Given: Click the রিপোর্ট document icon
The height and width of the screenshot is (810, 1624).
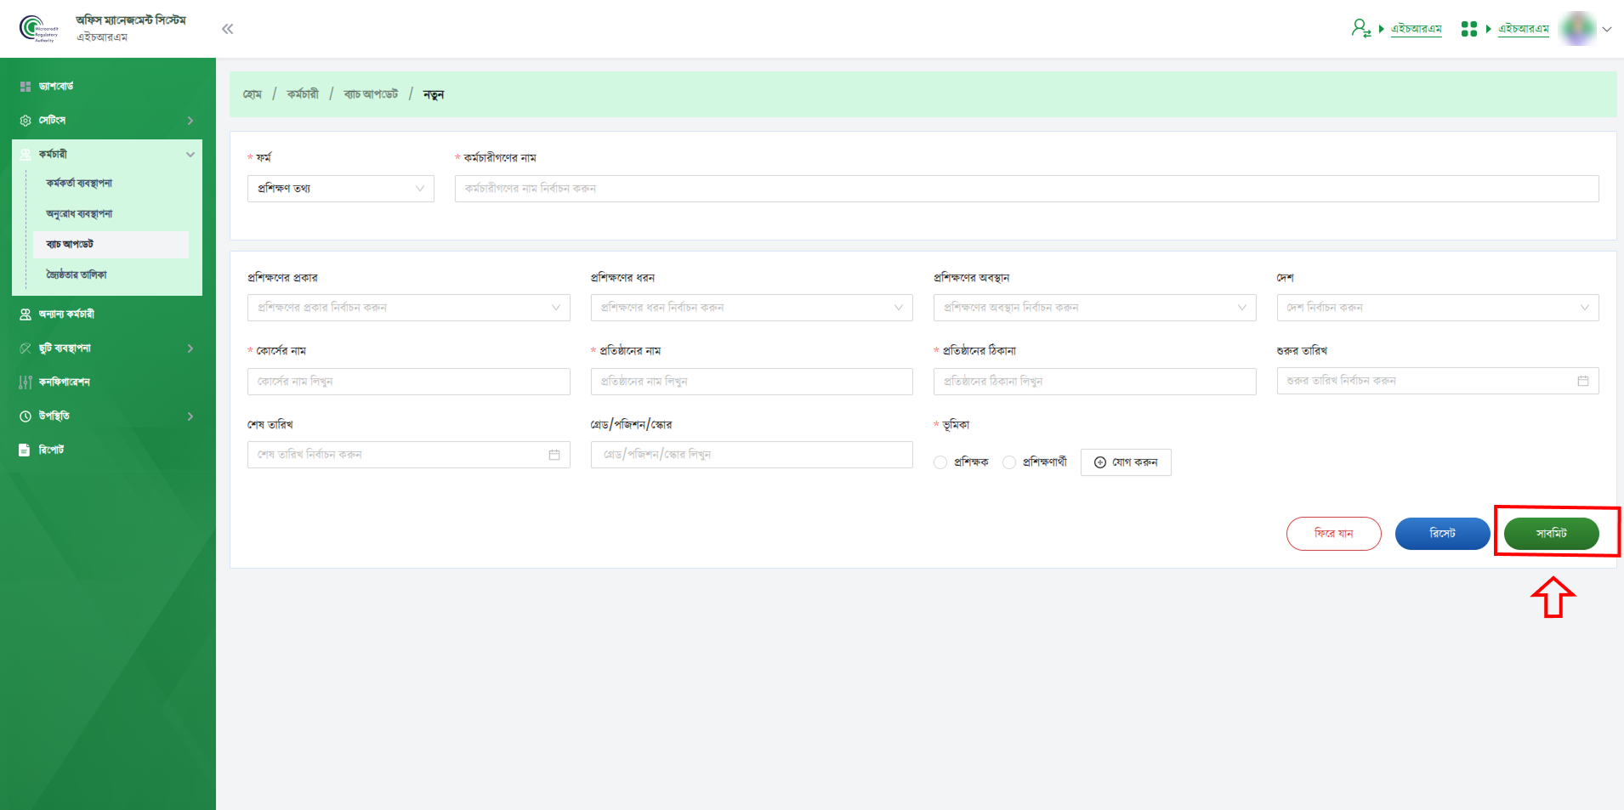Looking at the screenshot, I should click(x=25, y=450).
